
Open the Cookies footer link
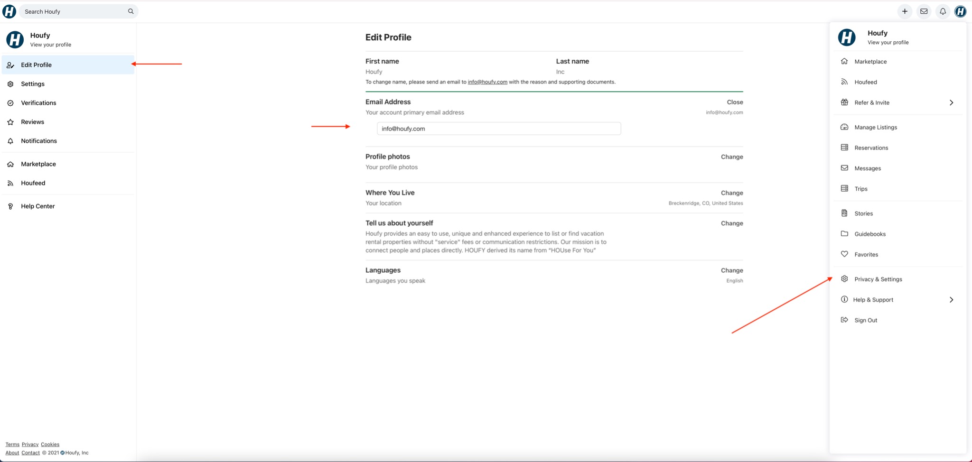tap(50, 444)
